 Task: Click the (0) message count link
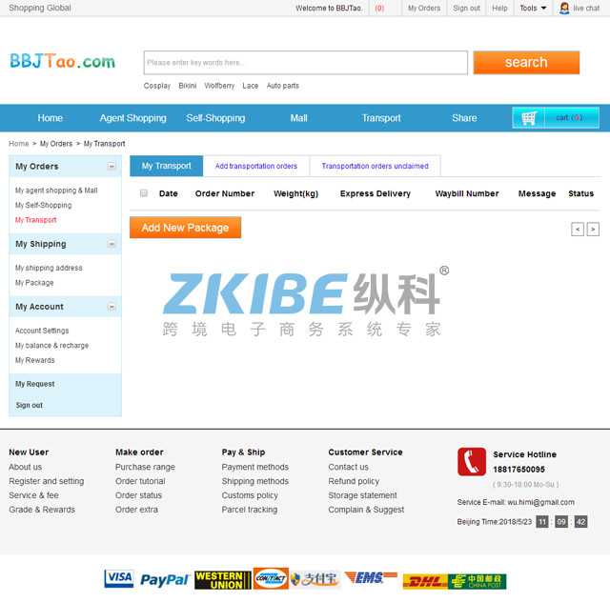379,8
